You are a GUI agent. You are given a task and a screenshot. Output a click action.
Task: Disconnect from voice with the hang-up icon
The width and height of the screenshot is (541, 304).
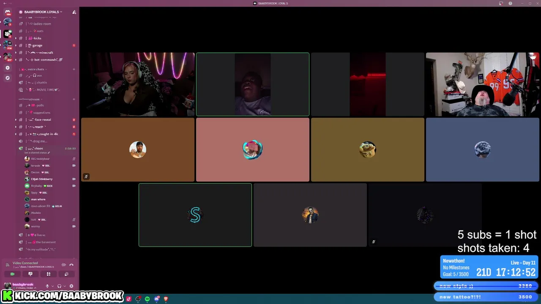[x=71, y=265]
